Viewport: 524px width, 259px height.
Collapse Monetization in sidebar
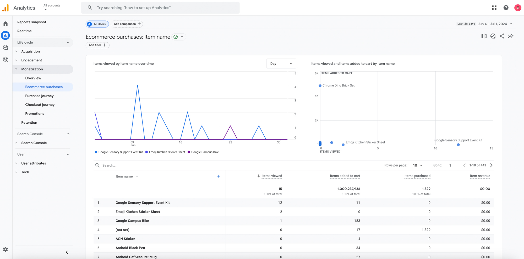click(16, 69)
